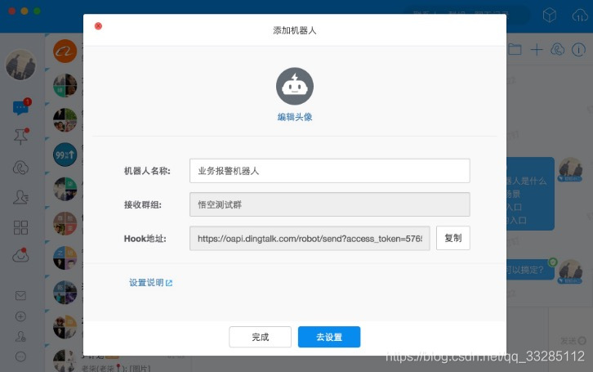
Task: Click the add-contact person icon in sidebar
Action: click(20, 336)
